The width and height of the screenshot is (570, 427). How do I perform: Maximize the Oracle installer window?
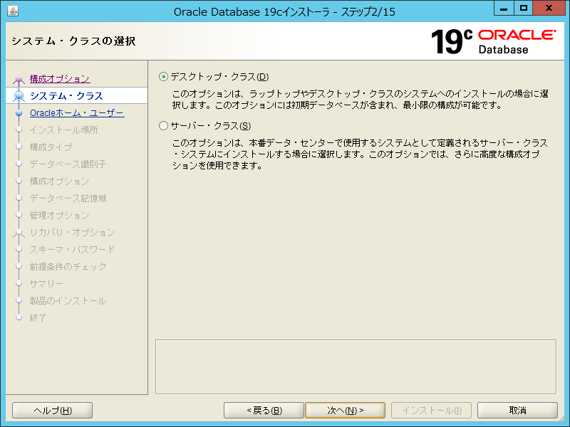click(x=524, y=9)
